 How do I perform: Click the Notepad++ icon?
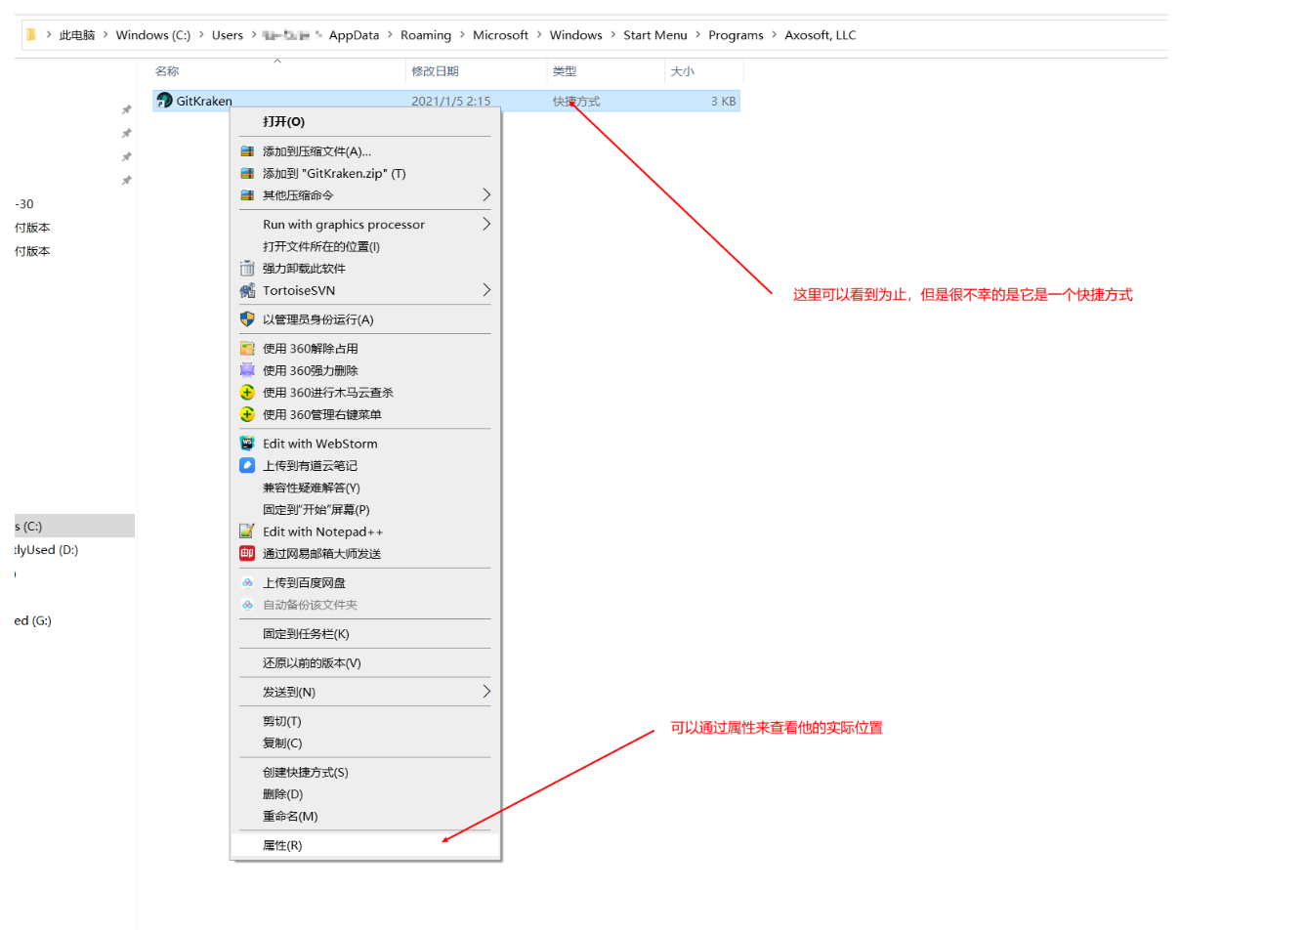(247, 531)
